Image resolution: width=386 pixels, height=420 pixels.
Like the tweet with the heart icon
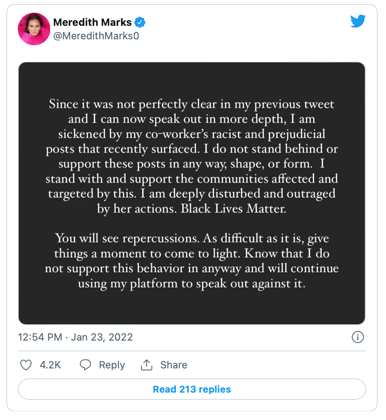coord(26,365)
